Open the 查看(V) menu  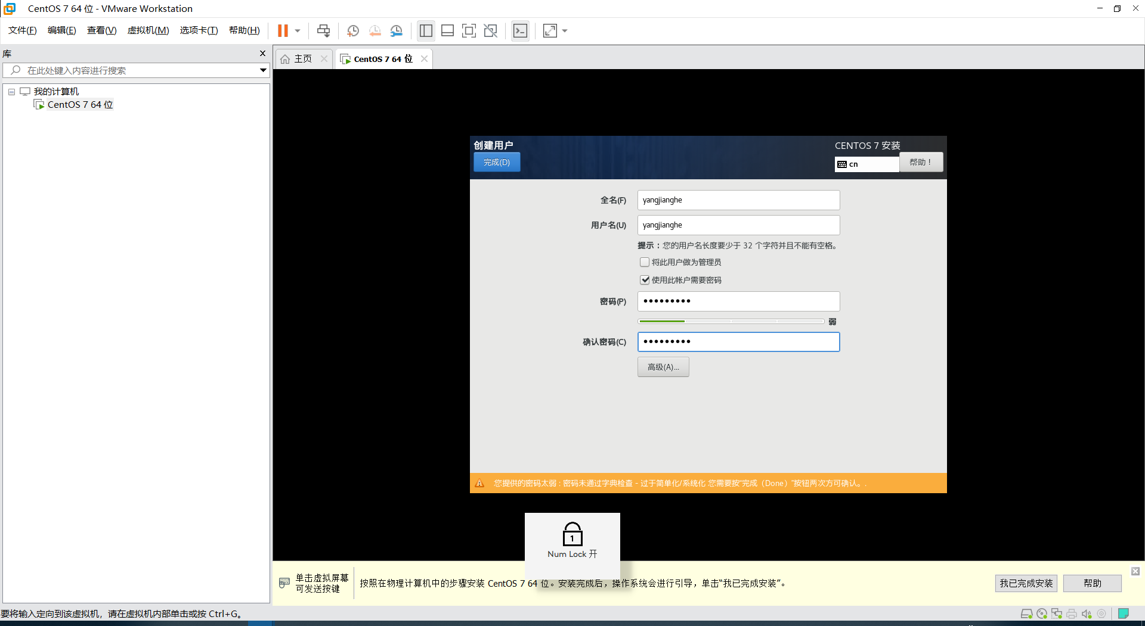pos(102,30)
